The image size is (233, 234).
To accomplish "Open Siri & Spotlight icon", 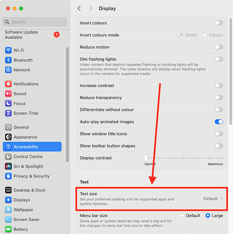I will point(8,166).
